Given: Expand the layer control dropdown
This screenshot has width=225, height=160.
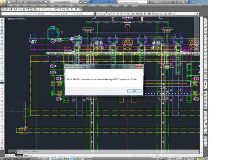Looking at the screenshot, I should click(25, 14).
